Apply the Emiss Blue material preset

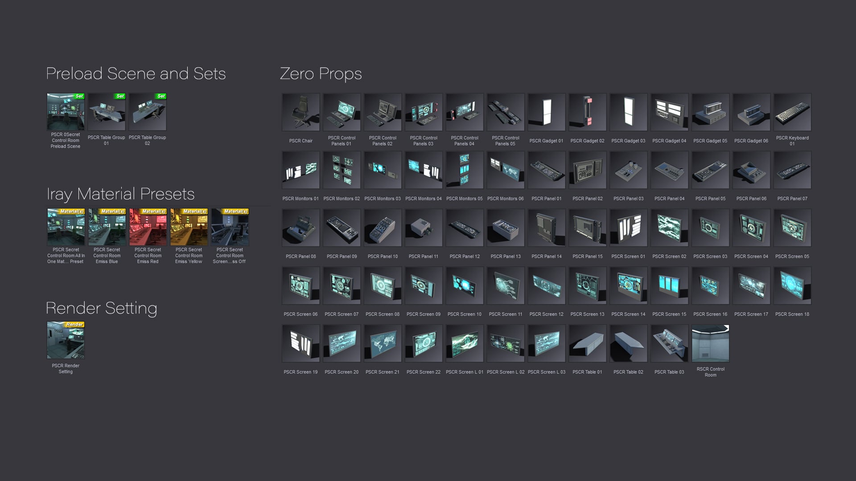coord(107,227)
